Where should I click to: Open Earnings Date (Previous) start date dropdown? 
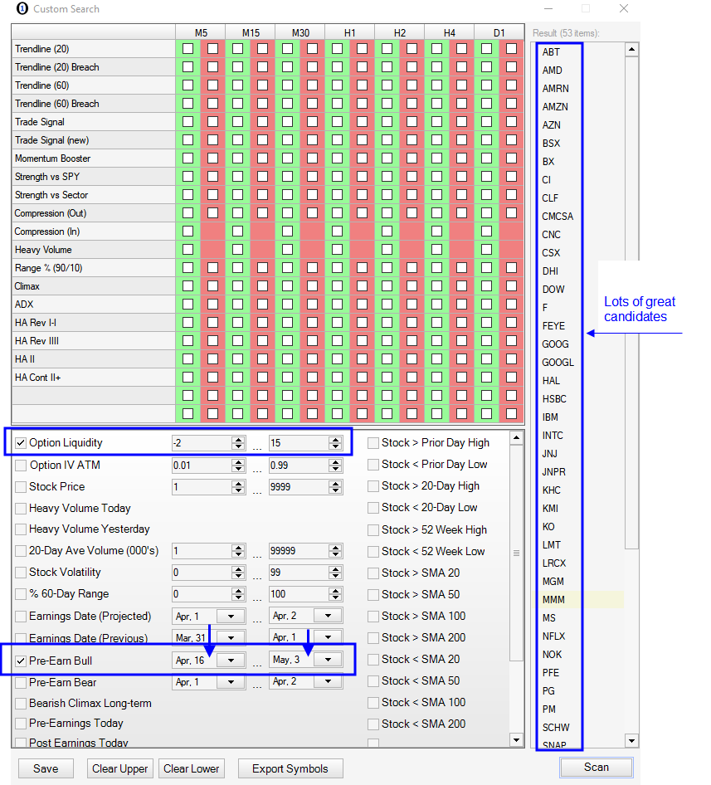pos(231,638)
